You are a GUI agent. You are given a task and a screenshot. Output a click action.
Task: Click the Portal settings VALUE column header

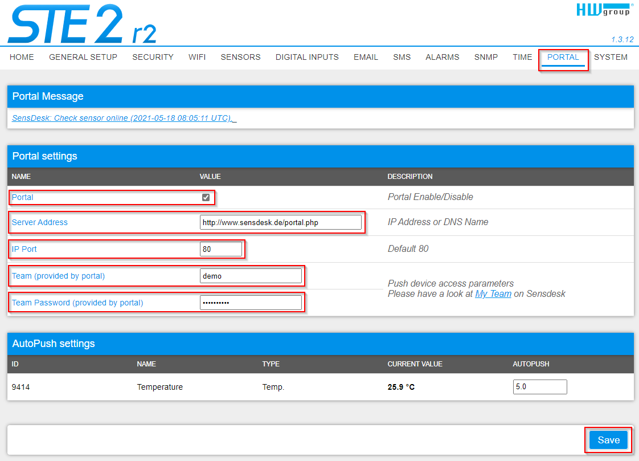tap(210, 177)
